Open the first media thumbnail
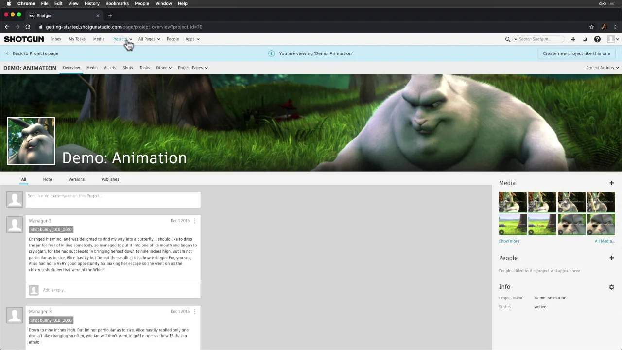Image resolution: width=622 pixels, height=350 pixels. point(512,202)
